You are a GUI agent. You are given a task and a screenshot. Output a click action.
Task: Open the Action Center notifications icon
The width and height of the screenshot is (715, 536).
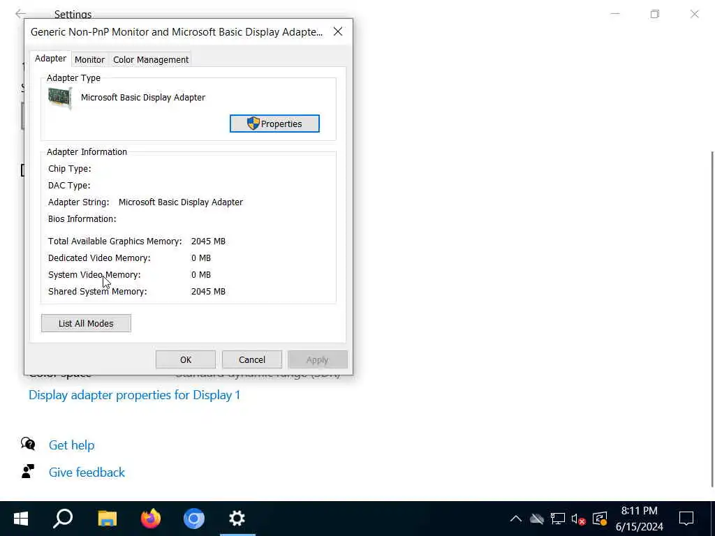(686, 519)
